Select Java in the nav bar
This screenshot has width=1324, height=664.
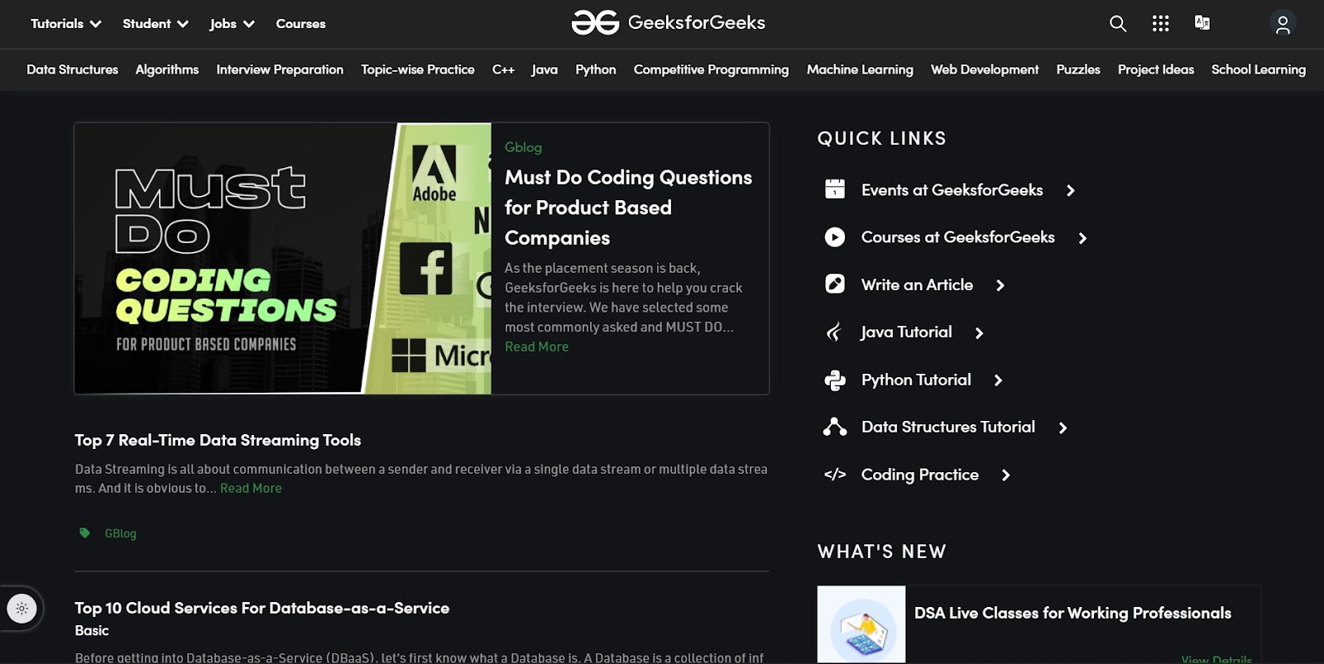pyautogui.click(x=544, y=69)
